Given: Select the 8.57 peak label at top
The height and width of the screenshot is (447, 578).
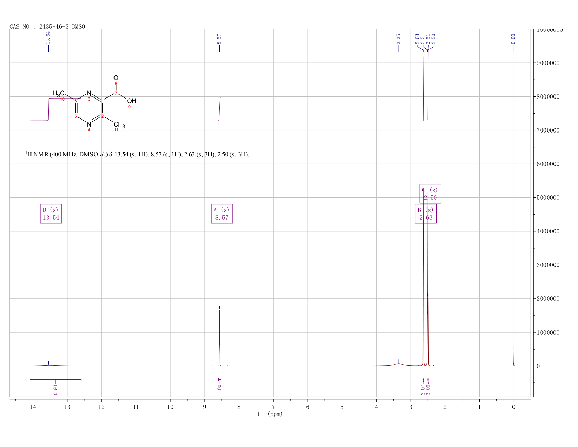Looking at the screenshot, I should (x=219, y=39).
